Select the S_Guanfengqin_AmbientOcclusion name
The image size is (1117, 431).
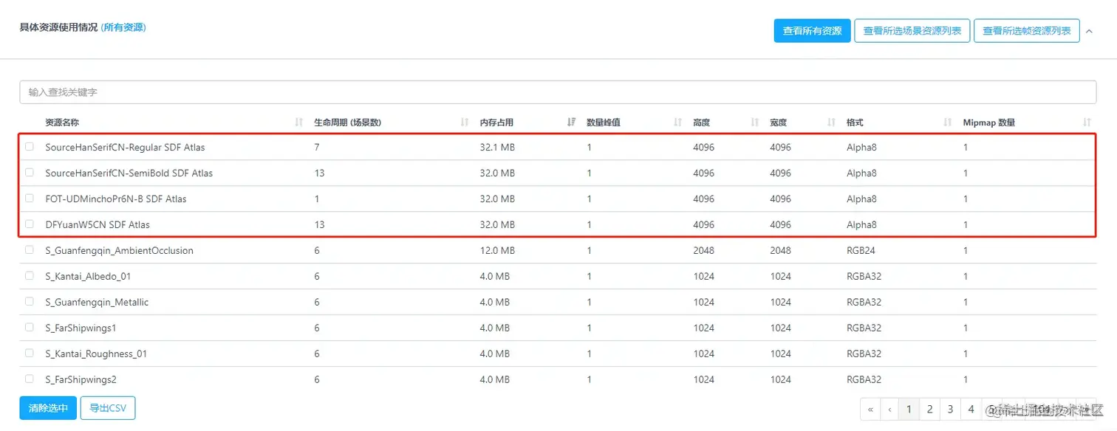[119, 251]
